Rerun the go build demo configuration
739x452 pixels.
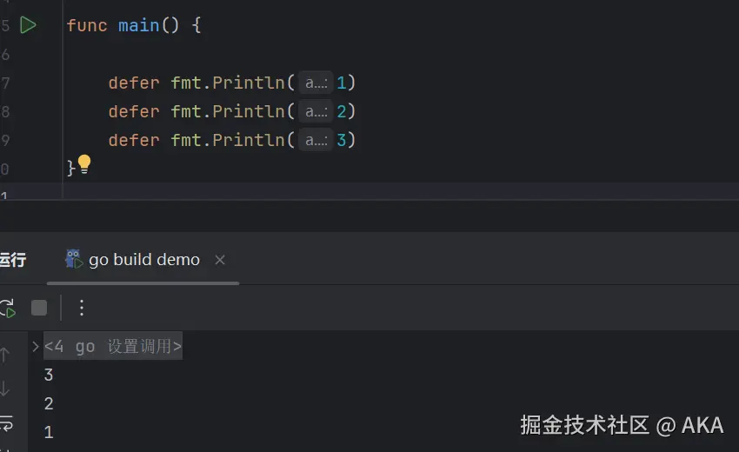point(7,308)
